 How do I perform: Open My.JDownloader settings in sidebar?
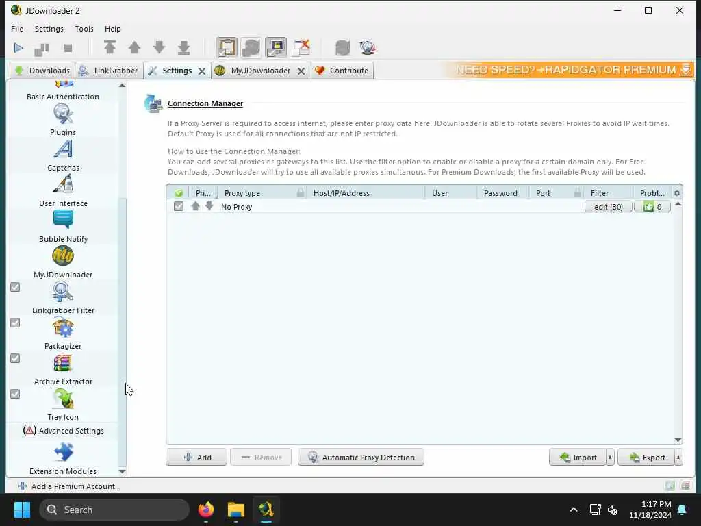click(63, 262)
